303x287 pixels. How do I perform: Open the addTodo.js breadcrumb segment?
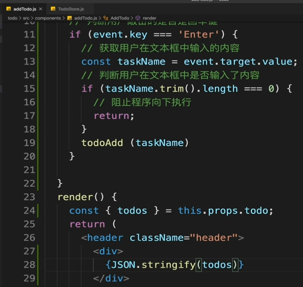click(85, 18)
